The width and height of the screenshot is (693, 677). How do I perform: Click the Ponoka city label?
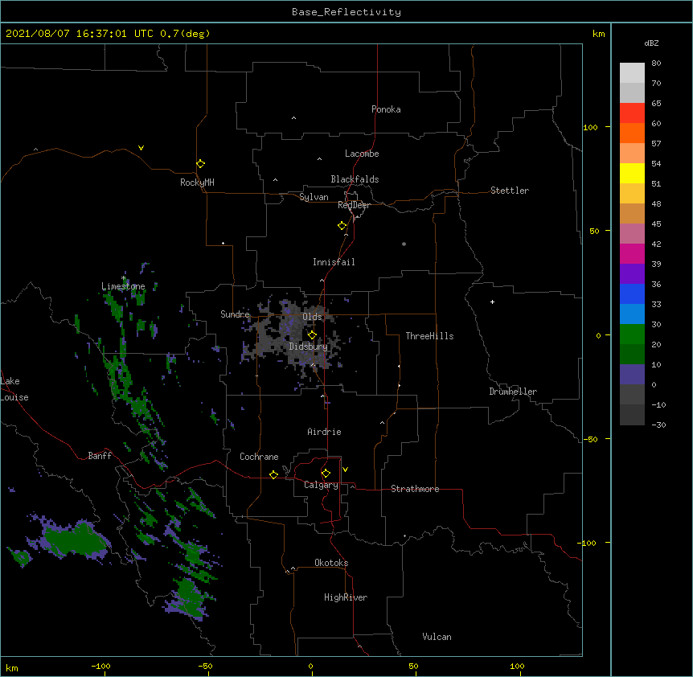click(x=386, y=109)
